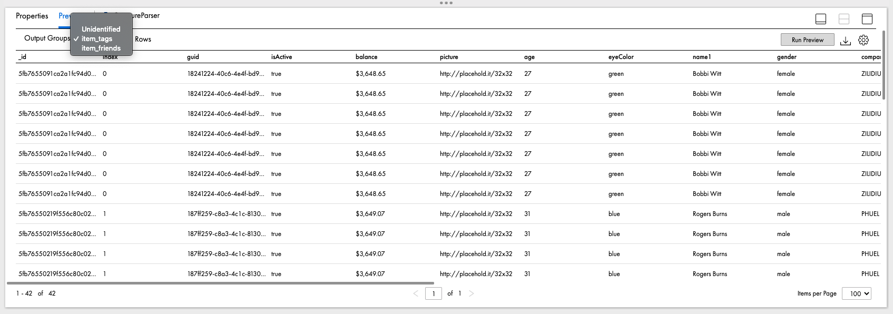
Task: Open preview settings gear icon
Action: (863, 40)
